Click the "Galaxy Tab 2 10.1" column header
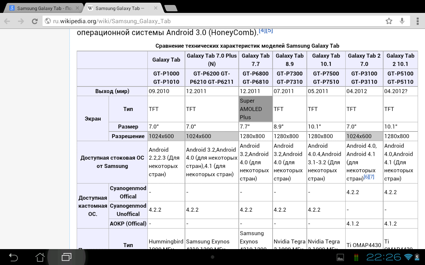The image size is (425, 265). (x=400, y=60)
